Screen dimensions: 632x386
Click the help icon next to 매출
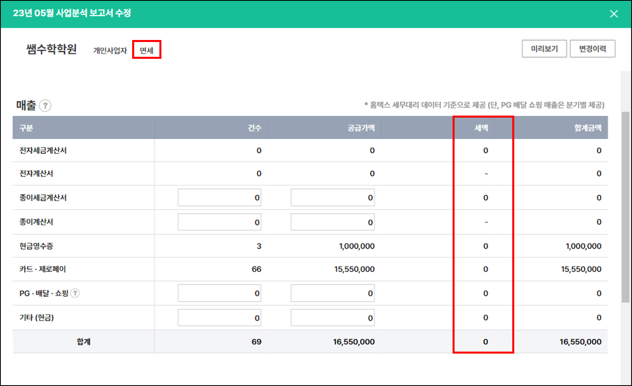(x=46, y=106)
